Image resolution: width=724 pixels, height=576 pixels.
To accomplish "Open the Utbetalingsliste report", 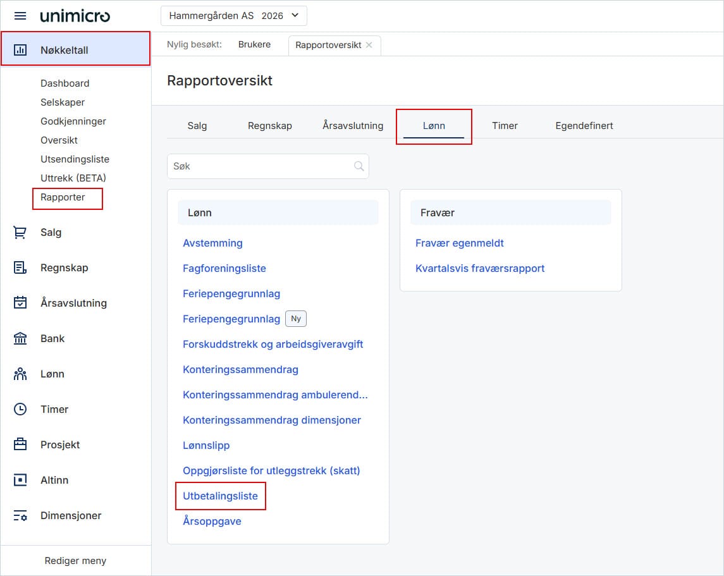I will 220,496.
